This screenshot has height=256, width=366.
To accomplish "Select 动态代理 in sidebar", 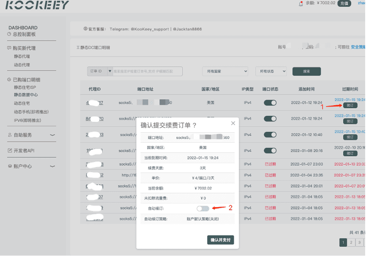I will click(22, 65).
